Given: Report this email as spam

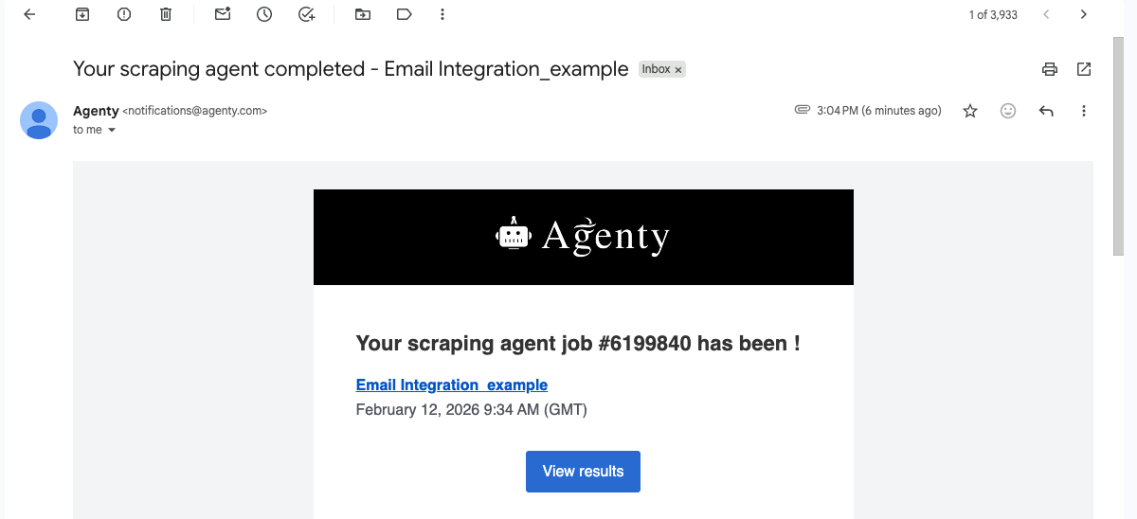Looking at the screenshot, I should click(124, 14).
